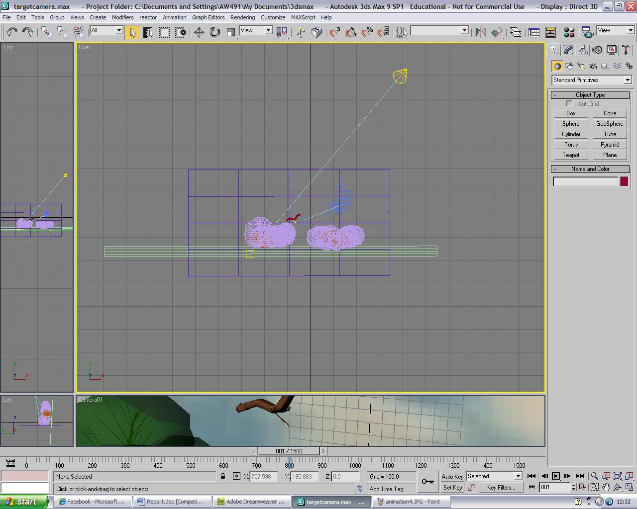Toggle Auto Key animation mode

click(x=452, y=476)
